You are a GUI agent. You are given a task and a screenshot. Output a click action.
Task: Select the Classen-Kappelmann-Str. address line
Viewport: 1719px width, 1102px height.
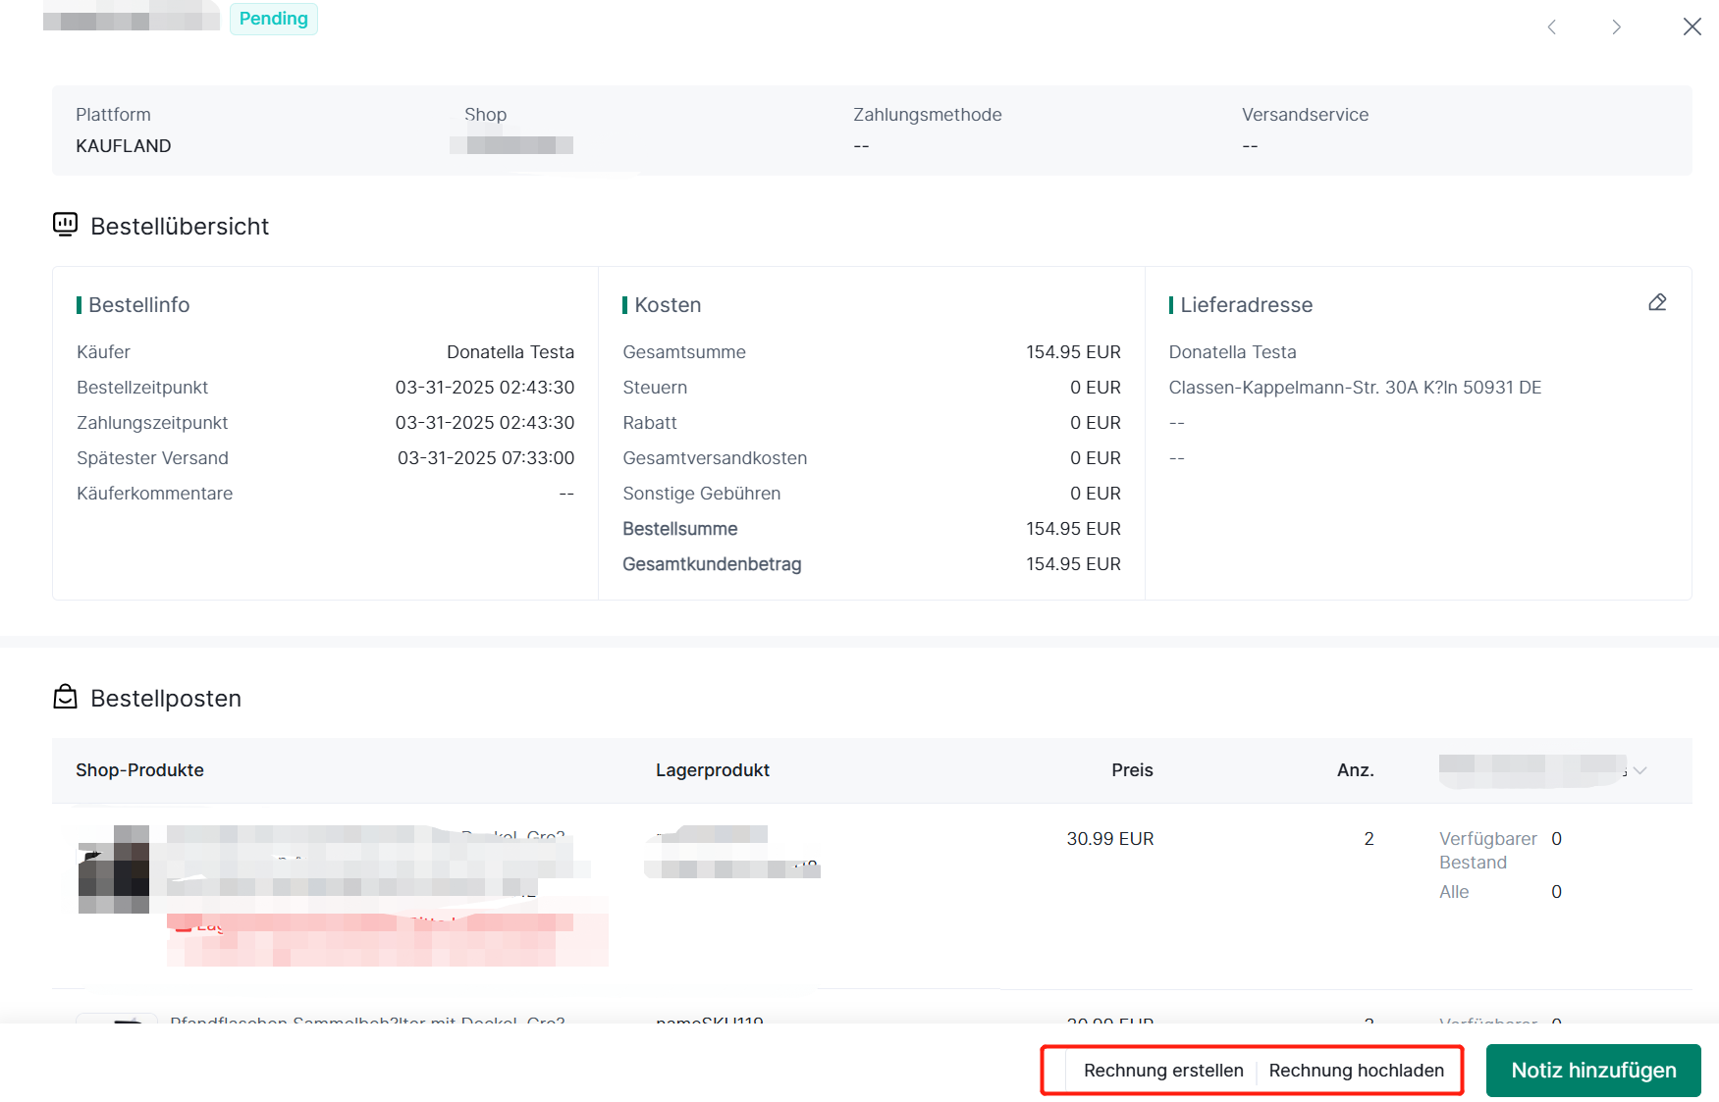coord(1354,388)
